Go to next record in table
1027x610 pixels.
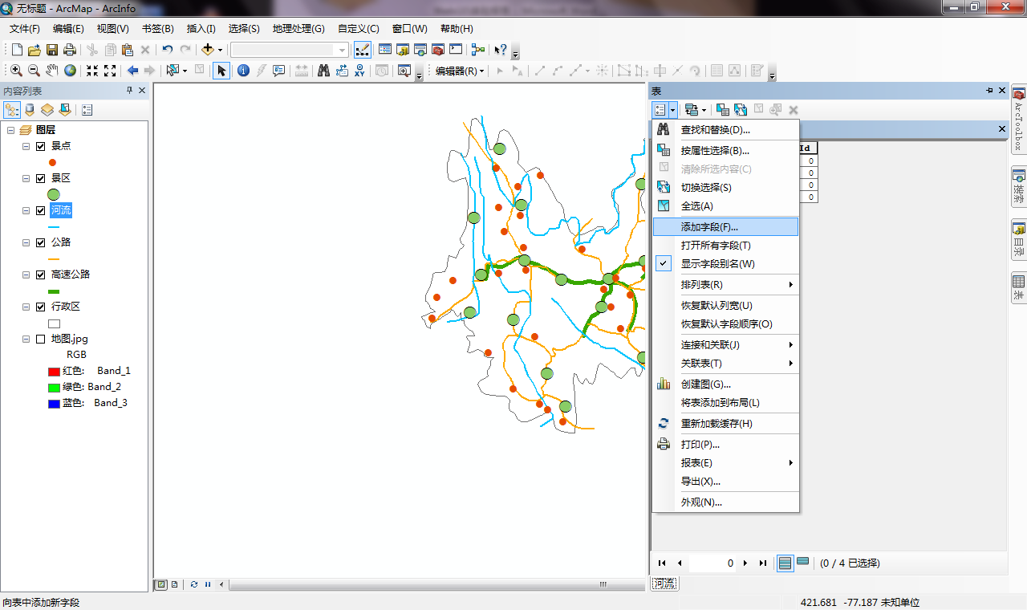(745, 563)
